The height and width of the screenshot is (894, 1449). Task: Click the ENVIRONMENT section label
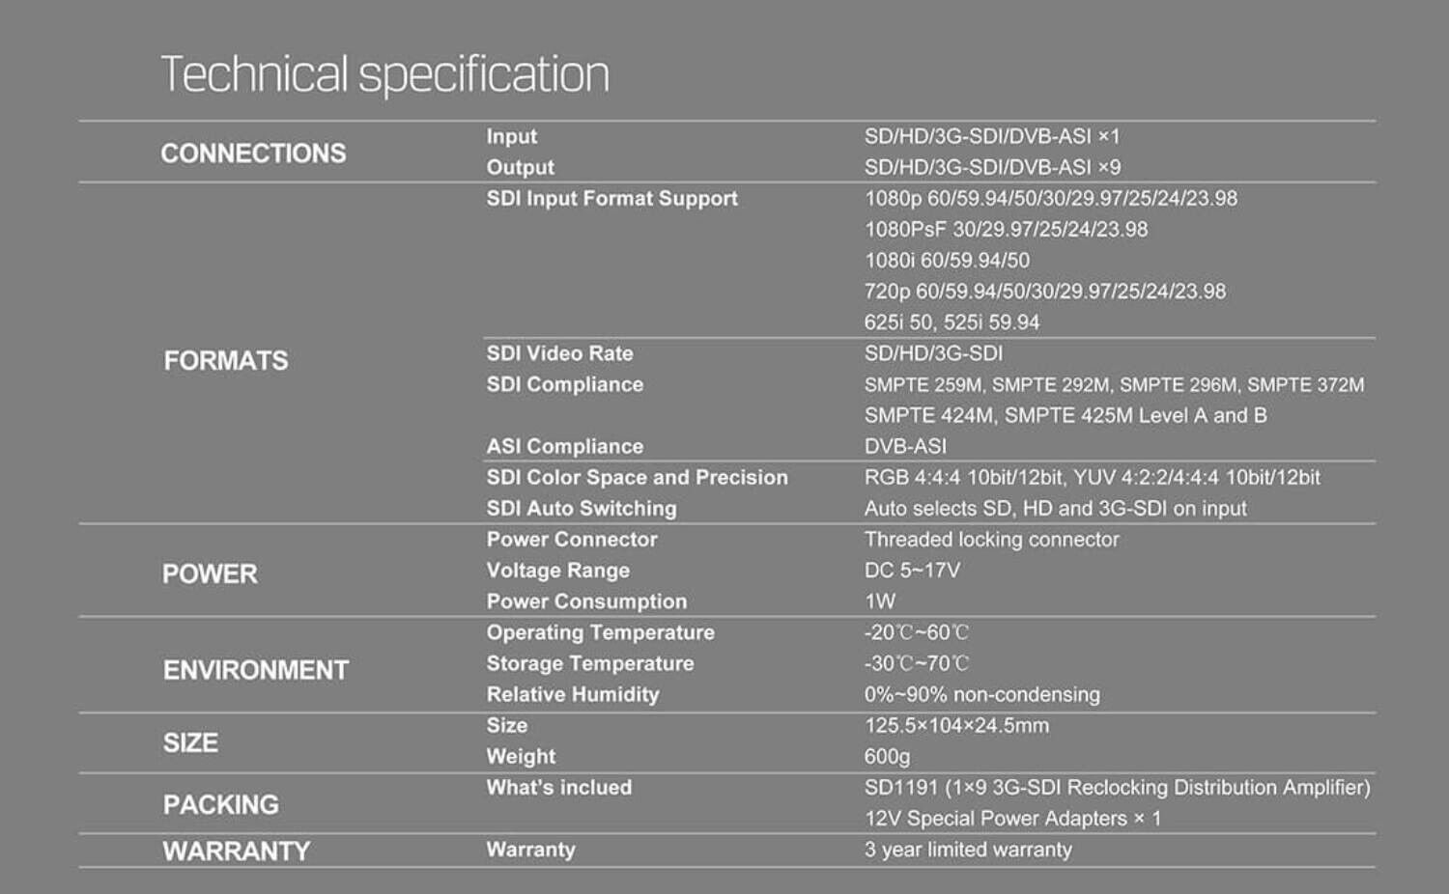[256, 670]
